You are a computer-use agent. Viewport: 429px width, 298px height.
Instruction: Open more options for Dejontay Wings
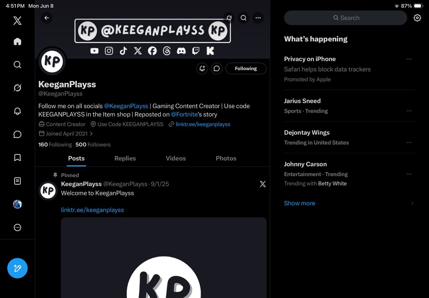click(409, 143)
